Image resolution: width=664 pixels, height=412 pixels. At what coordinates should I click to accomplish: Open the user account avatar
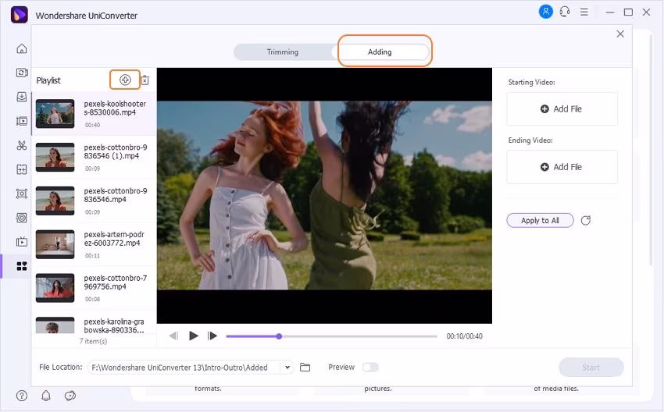tap(545, 12)
